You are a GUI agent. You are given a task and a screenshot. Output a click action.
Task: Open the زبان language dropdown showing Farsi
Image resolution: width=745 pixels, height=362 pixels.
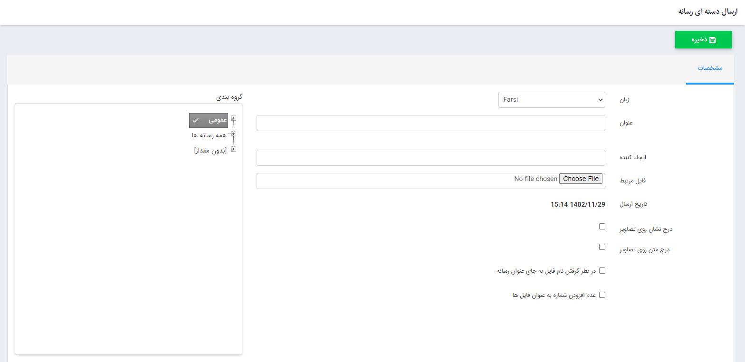(551, 100)
